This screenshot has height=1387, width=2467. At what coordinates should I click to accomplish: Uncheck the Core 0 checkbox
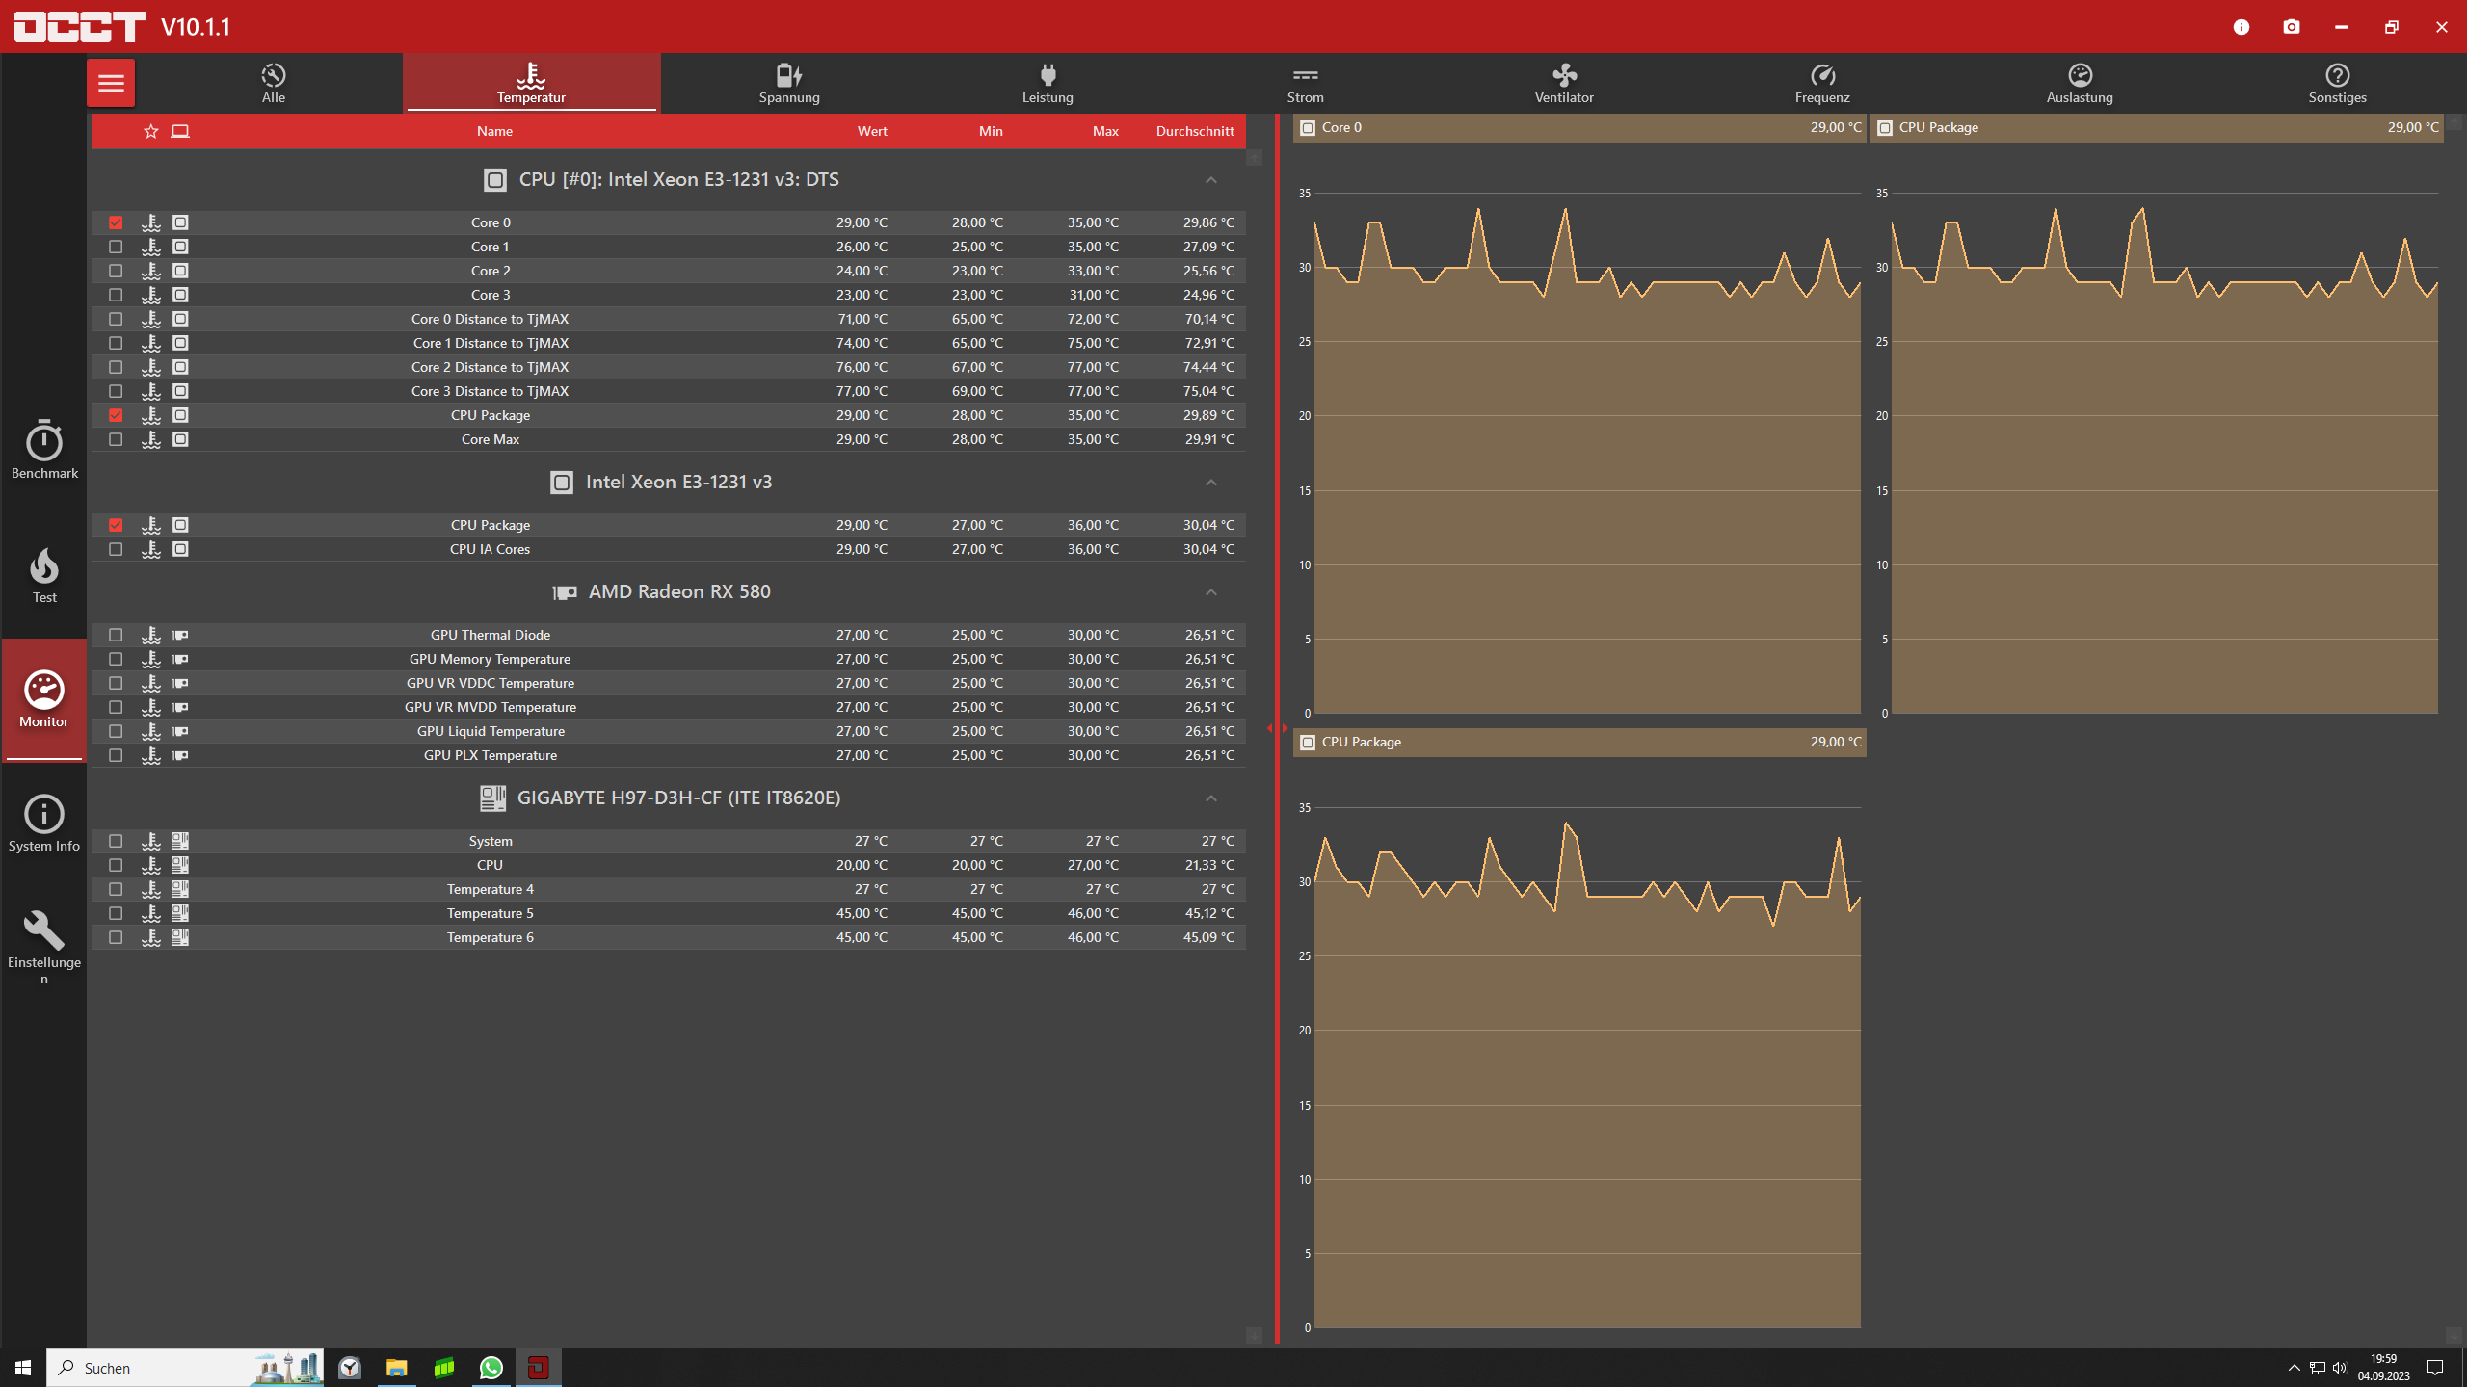click(x=116, y=222)
